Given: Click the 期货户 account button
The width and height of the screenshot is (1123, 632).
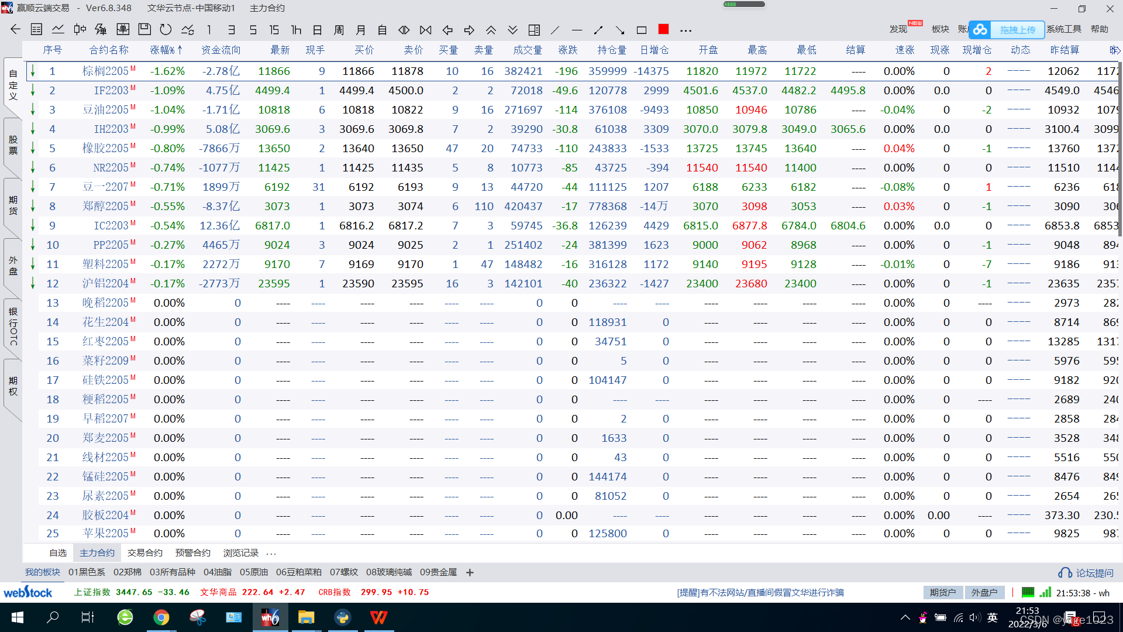Looking at the screenshot, I should pyautogui.click(x=943, y=593).
